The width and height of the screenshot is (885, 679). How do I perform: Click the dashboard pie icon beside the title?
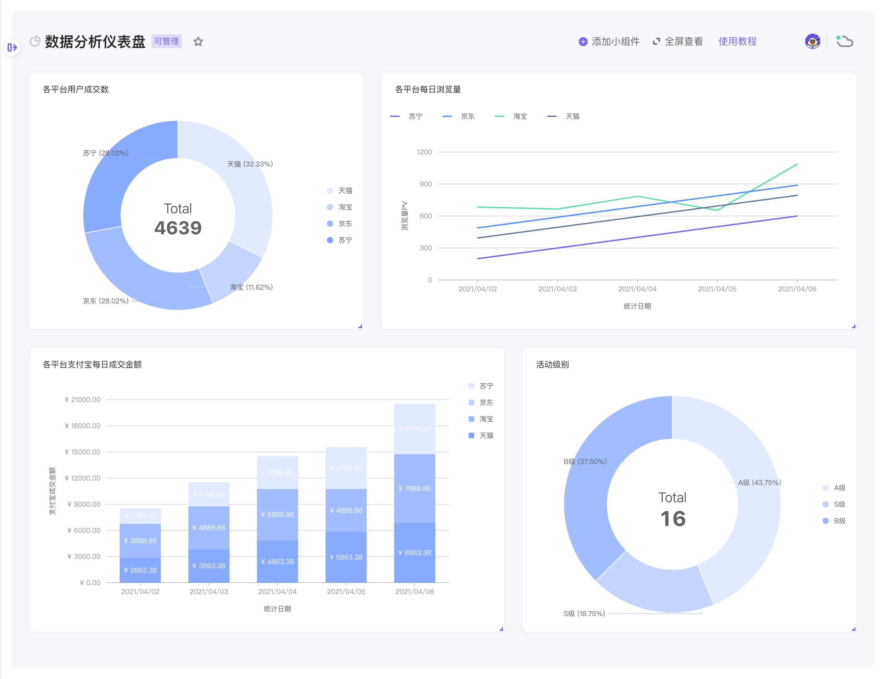(35, 41)
